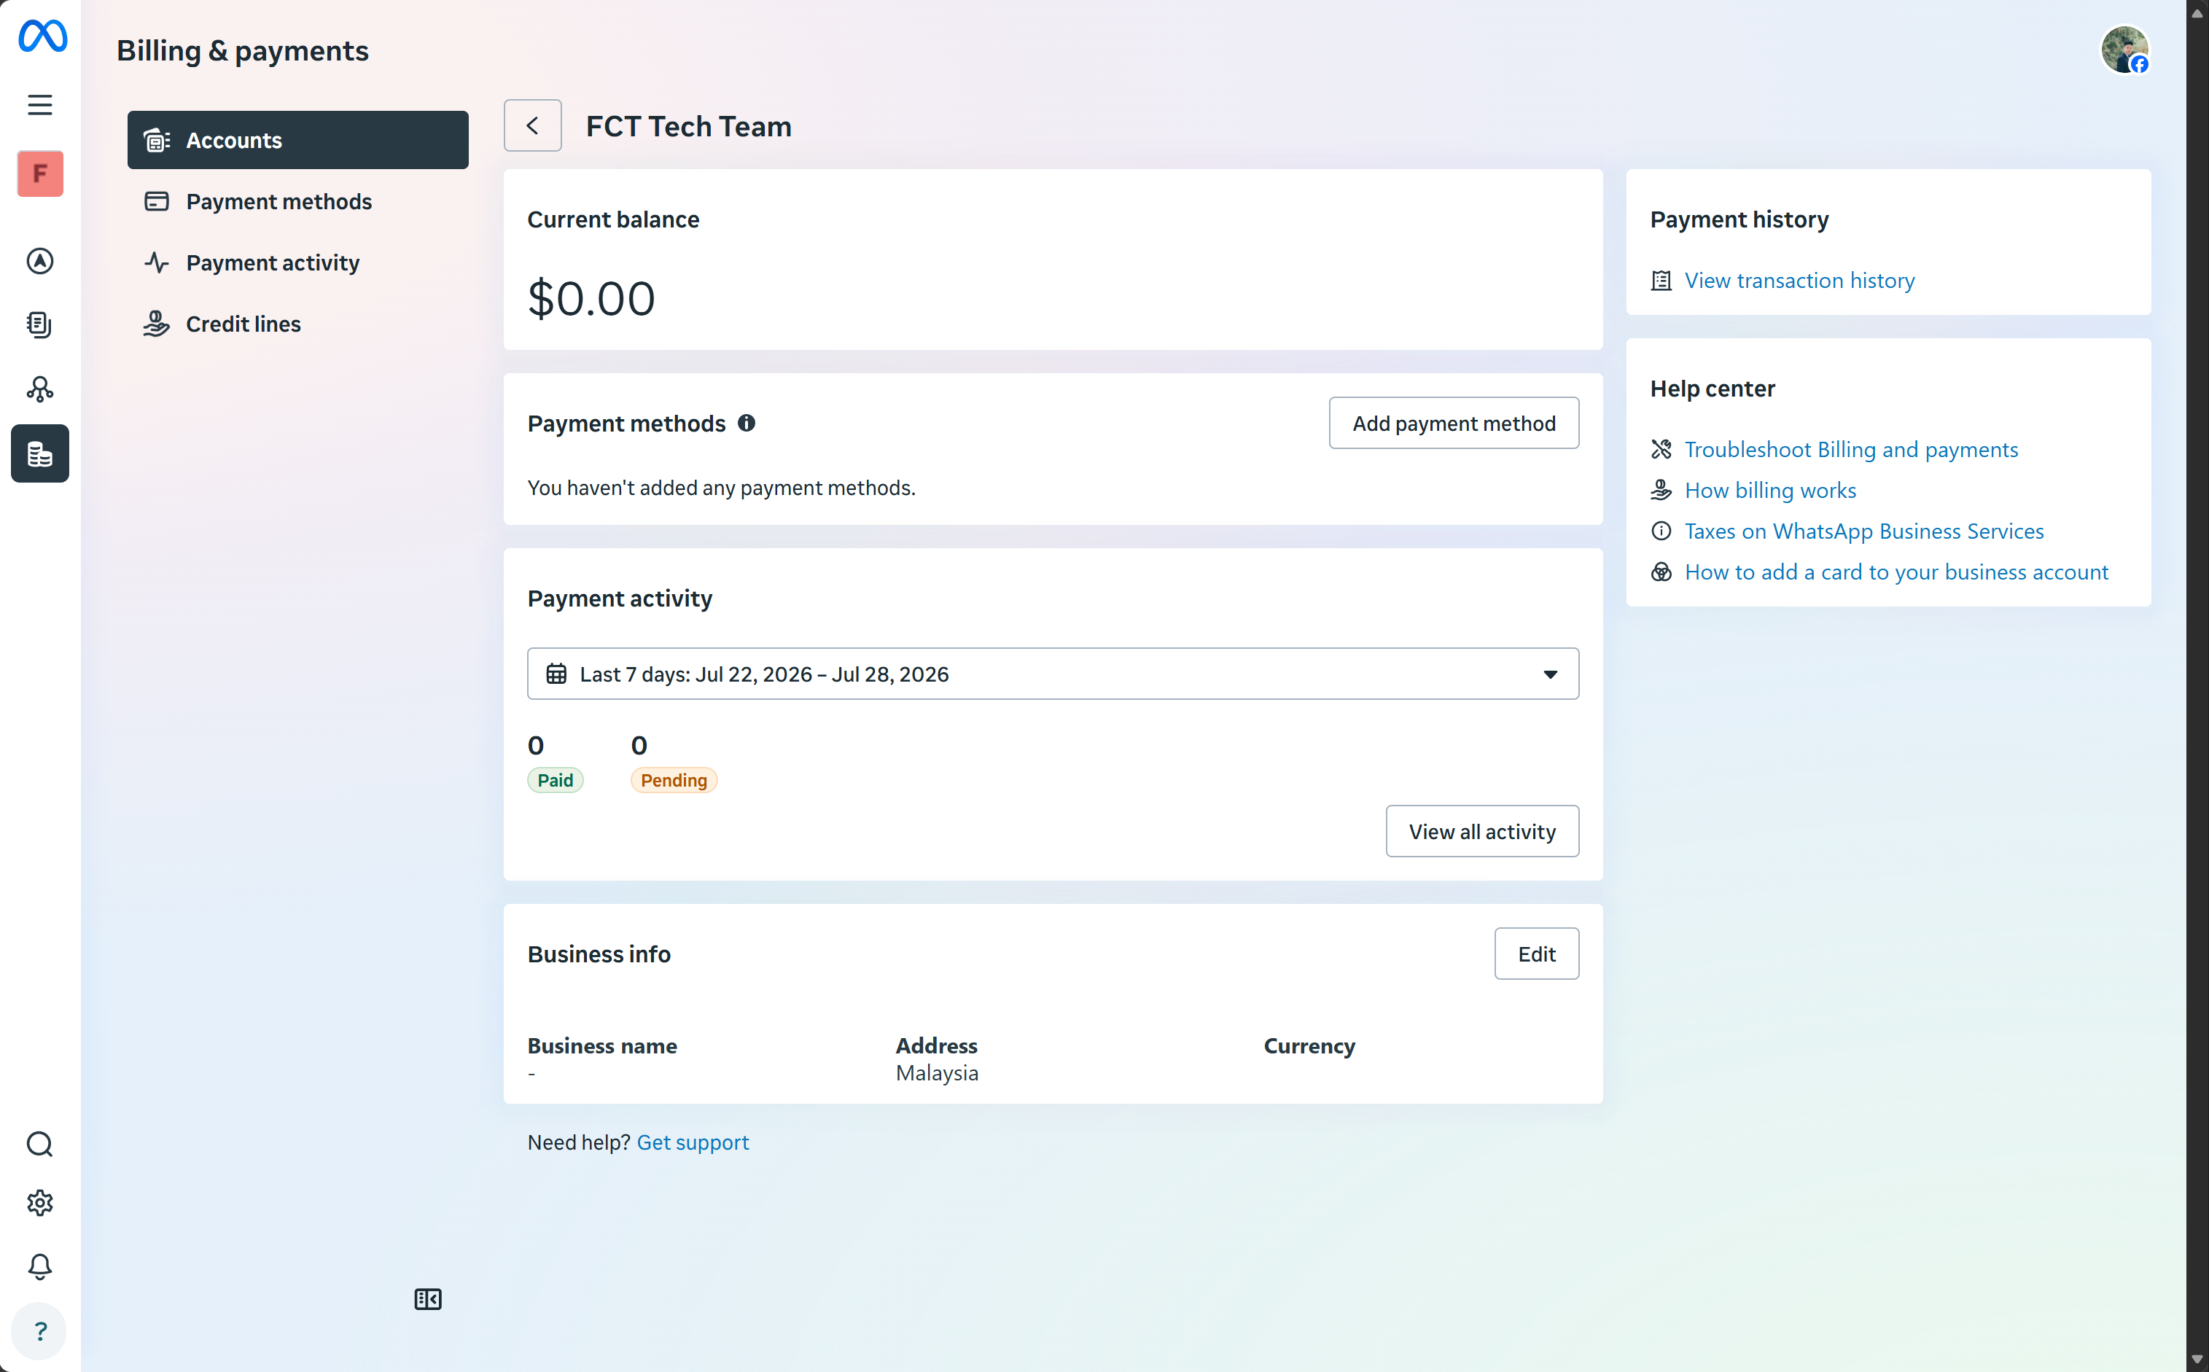Click the Malaysia address value
This screenshot has width=2209, height=1372.
(937, 1073)
